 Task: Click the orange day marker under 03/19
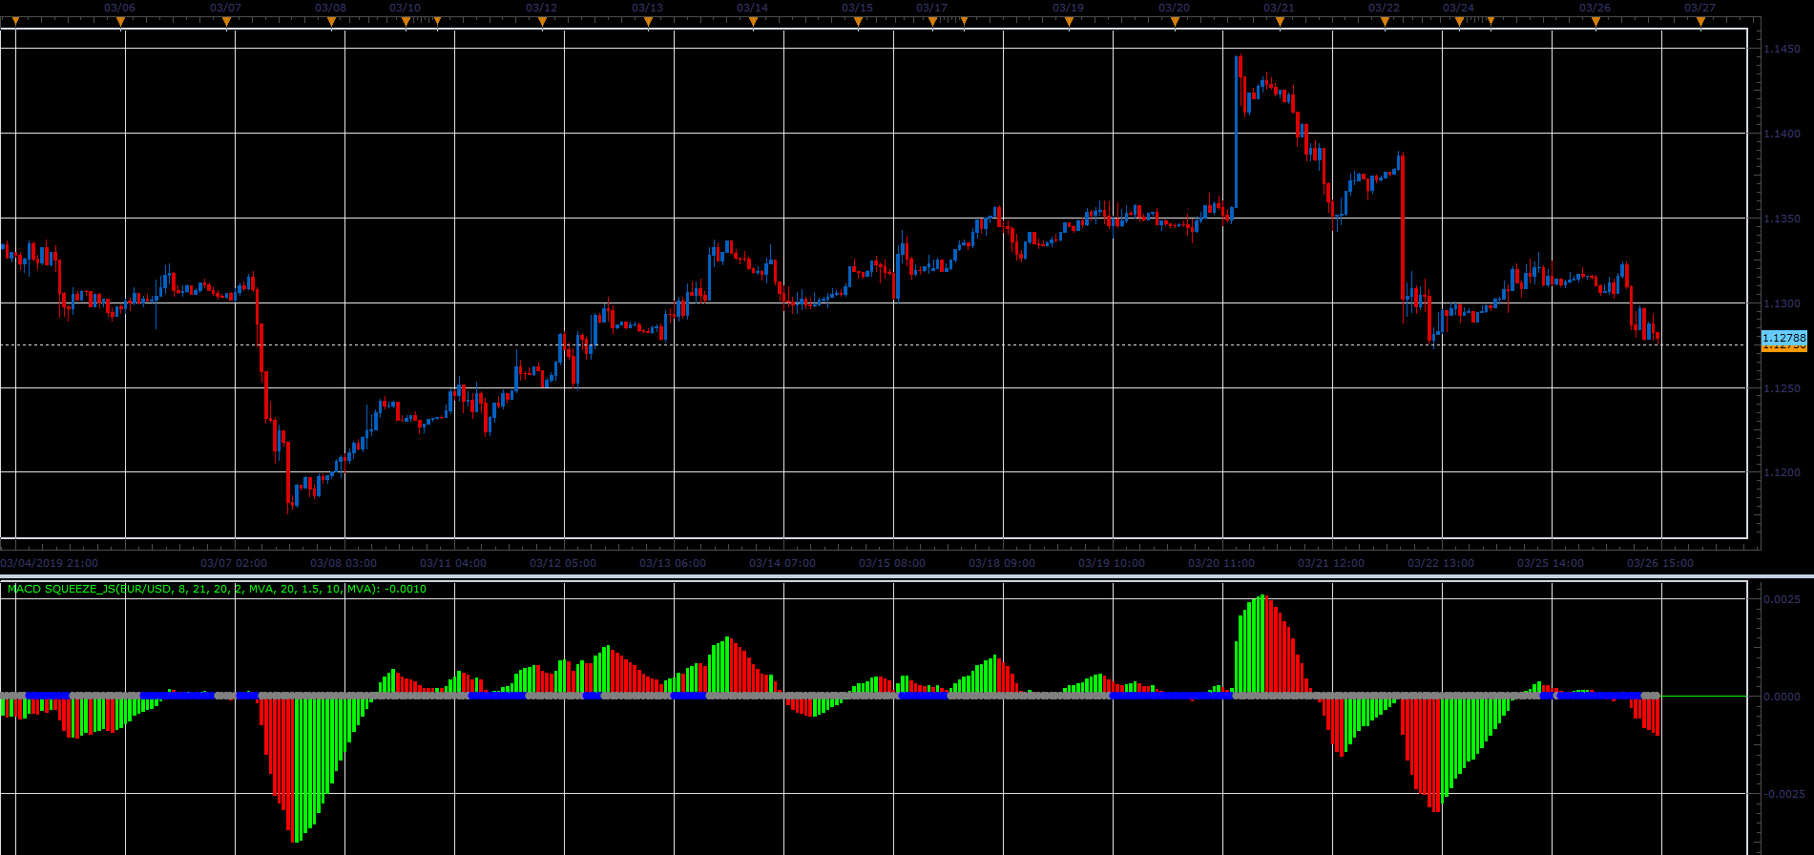pos(1068,21)
